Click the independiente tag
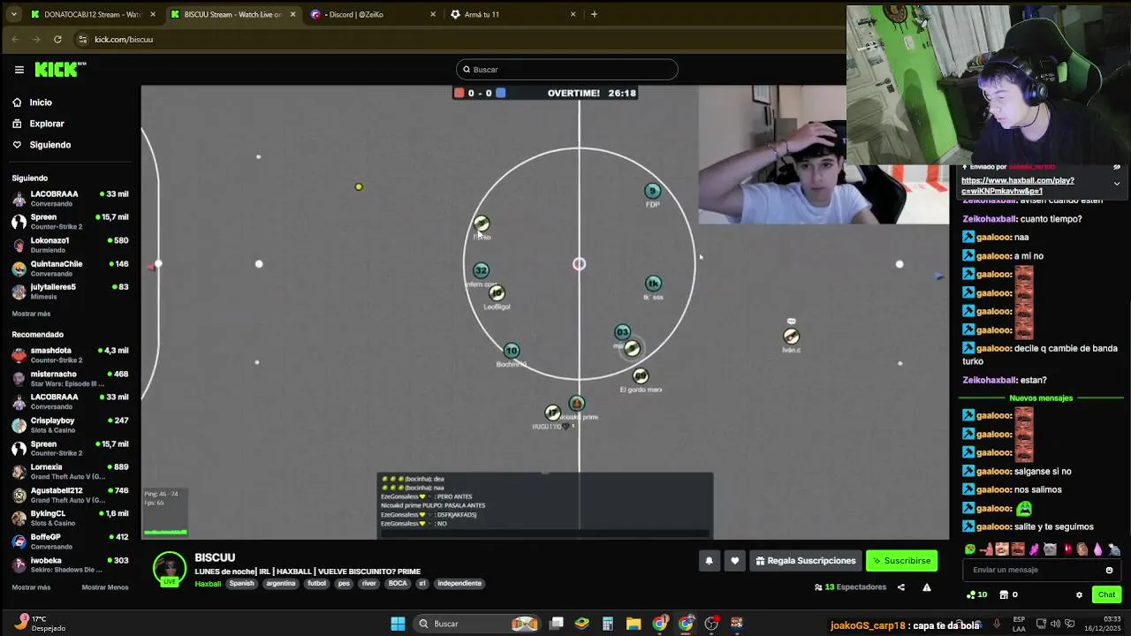Image resolution: width=1131 pixels, height=636 pixels. pos(459,584)
